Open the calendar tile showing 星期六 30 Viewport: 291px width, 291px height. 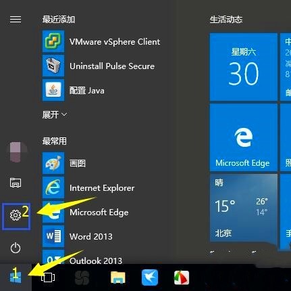pos(243,67)
